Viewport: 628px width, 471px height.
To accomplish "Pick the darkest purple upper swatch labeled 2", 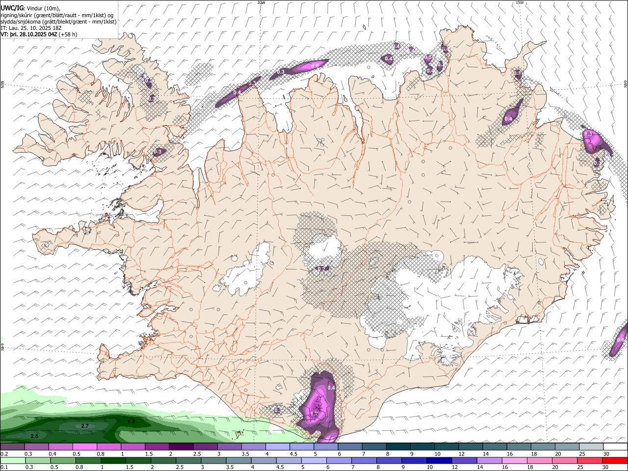I will pos(181,447).
